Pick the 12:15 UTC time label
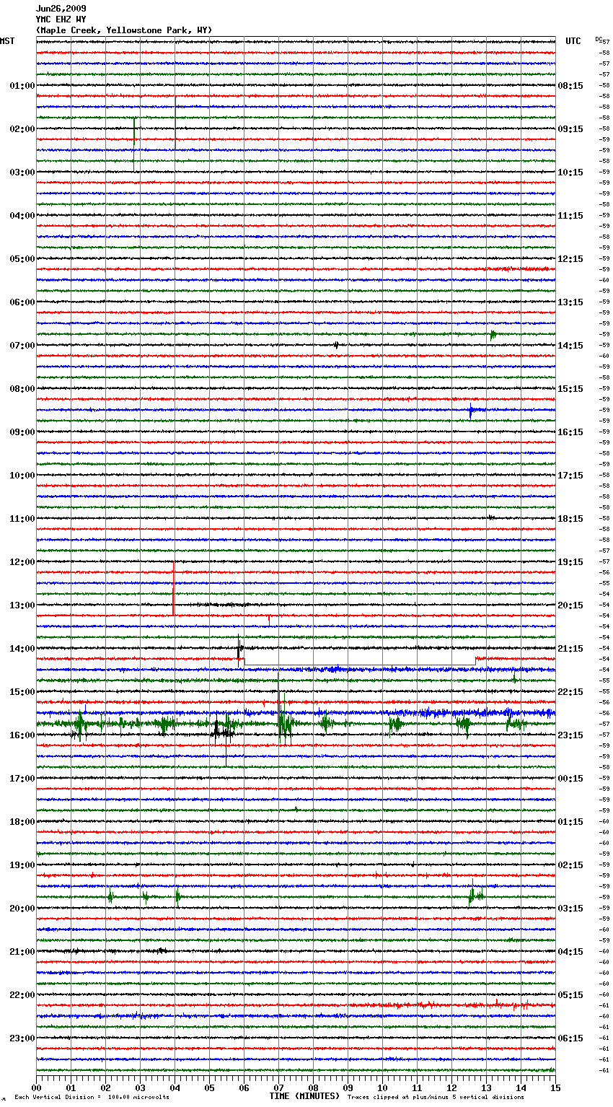Viewport: 613px width, 1107px height. click(570, 259)
